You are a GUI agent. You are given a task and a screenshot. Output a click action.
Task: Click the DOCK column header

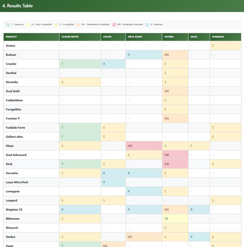[199, 37]
